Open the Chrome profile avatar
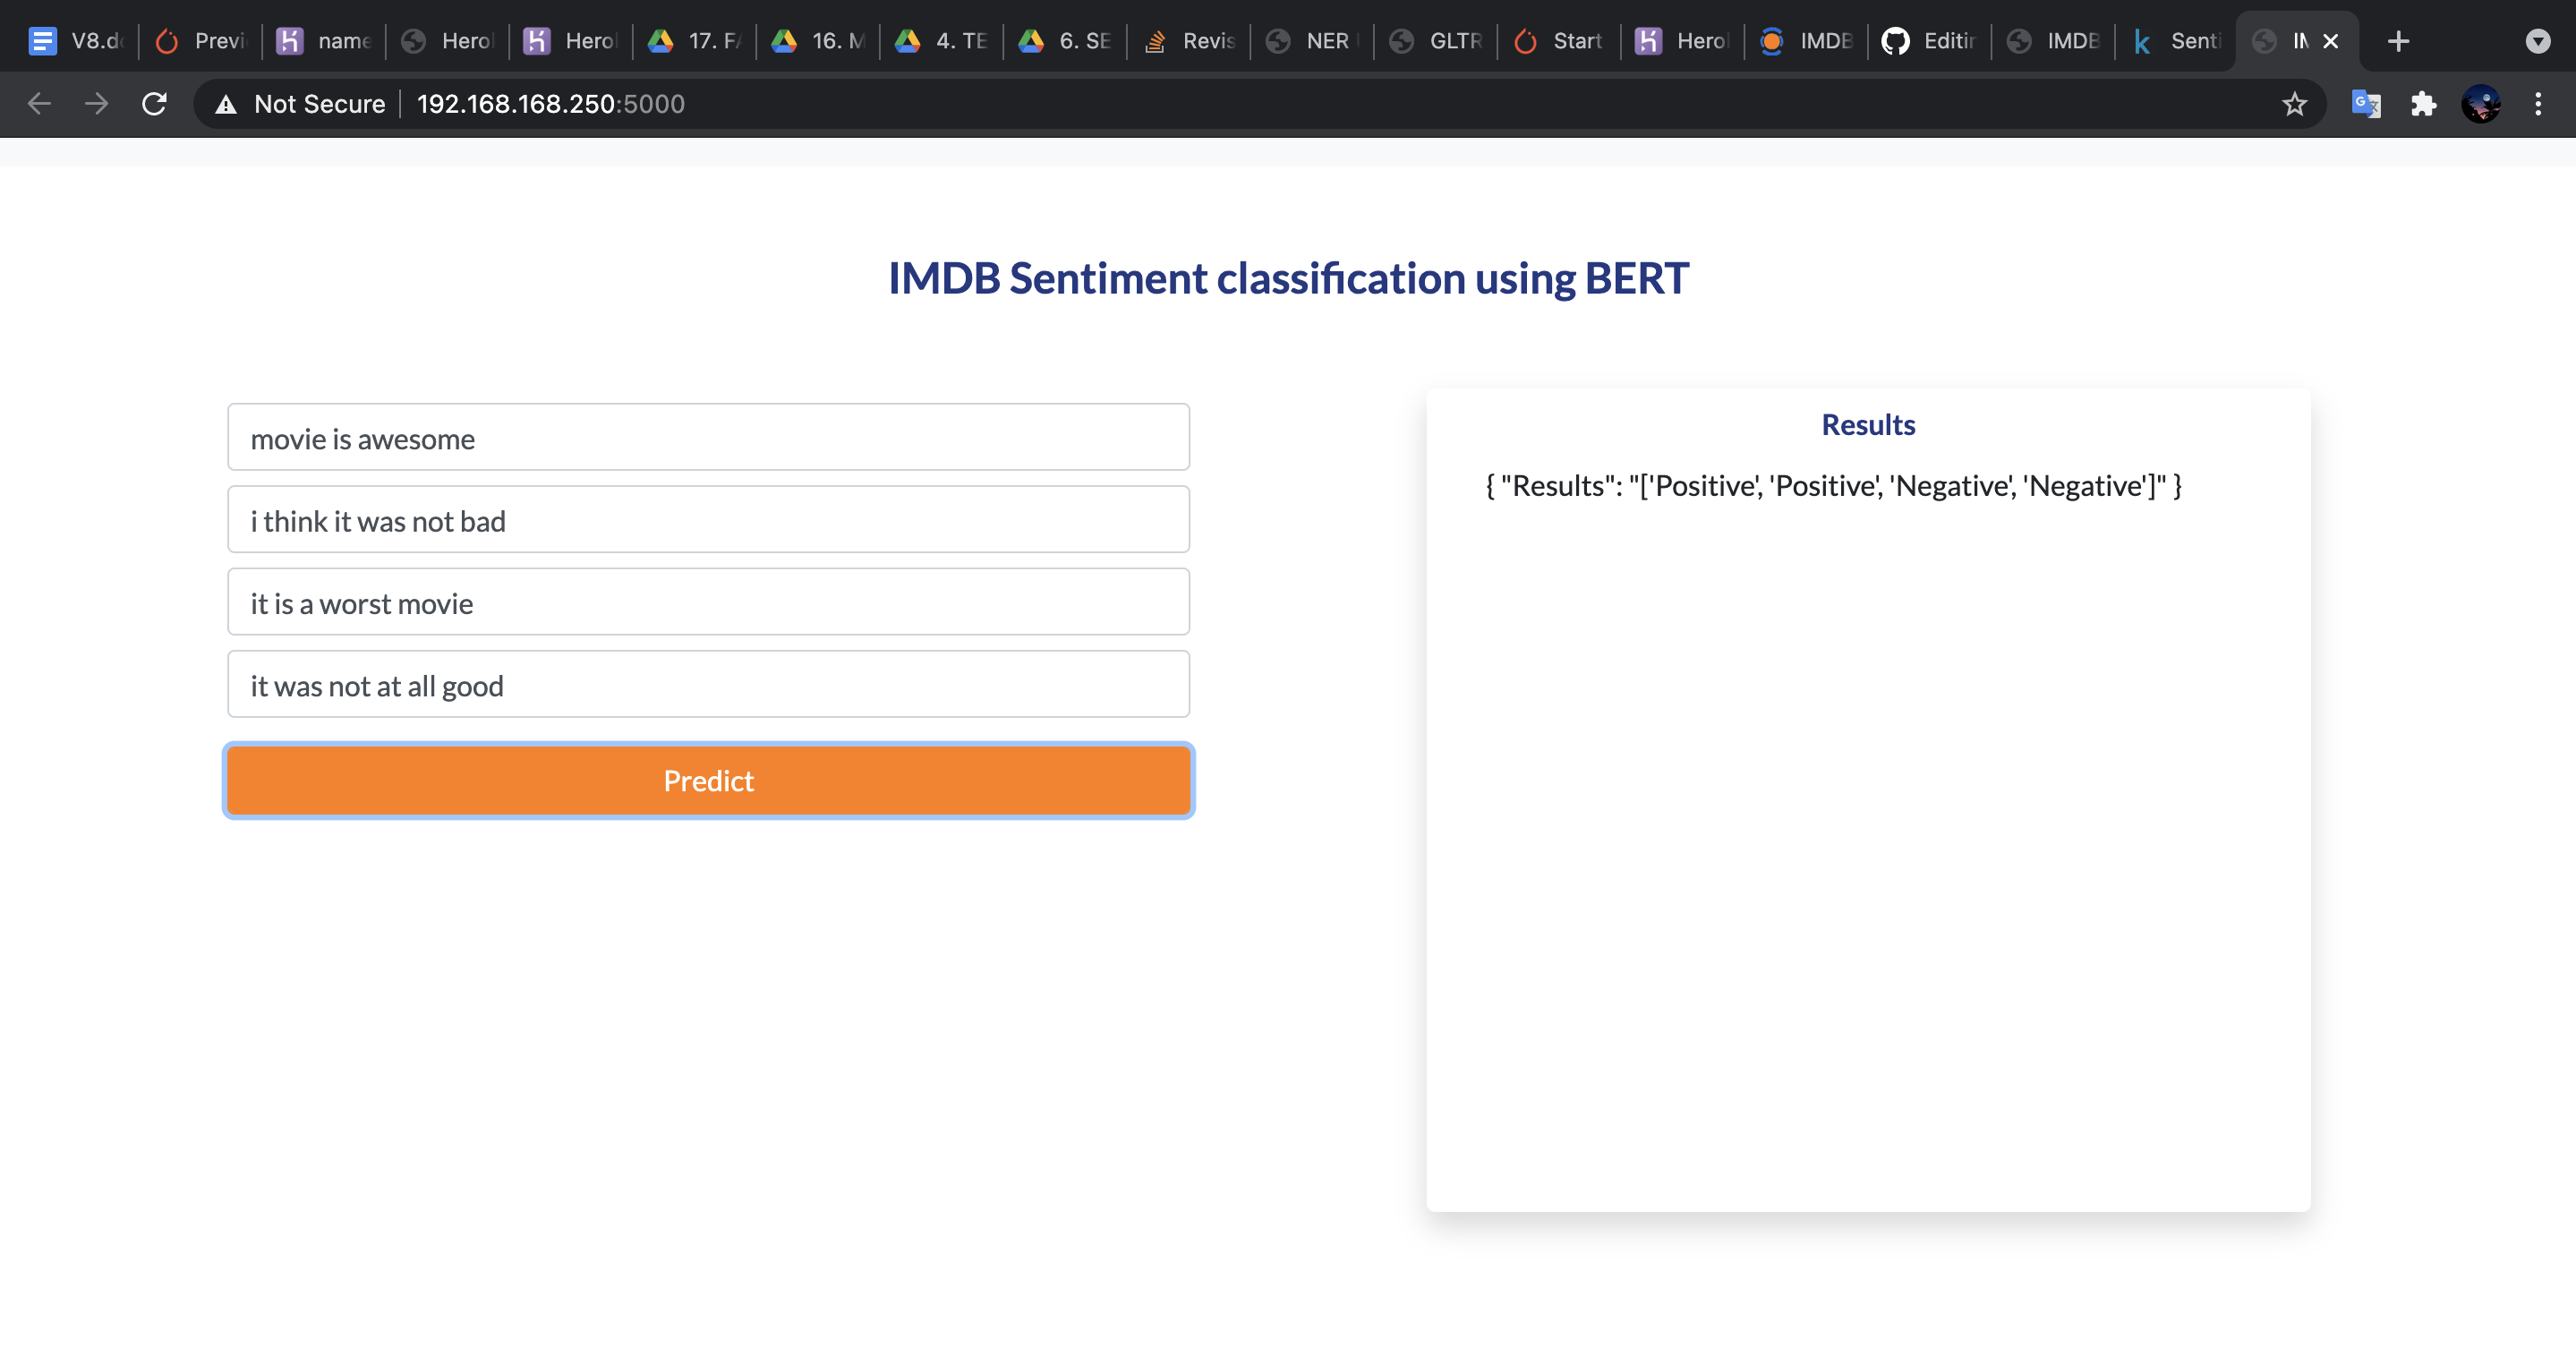The image size is (2576, 1357). point(2481,104)
